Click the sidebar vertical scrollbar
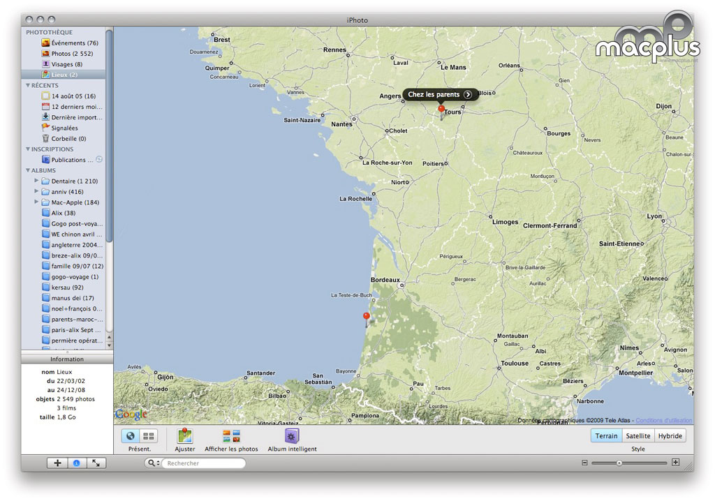This screenshot has width=715, height=501. point(109,136)
